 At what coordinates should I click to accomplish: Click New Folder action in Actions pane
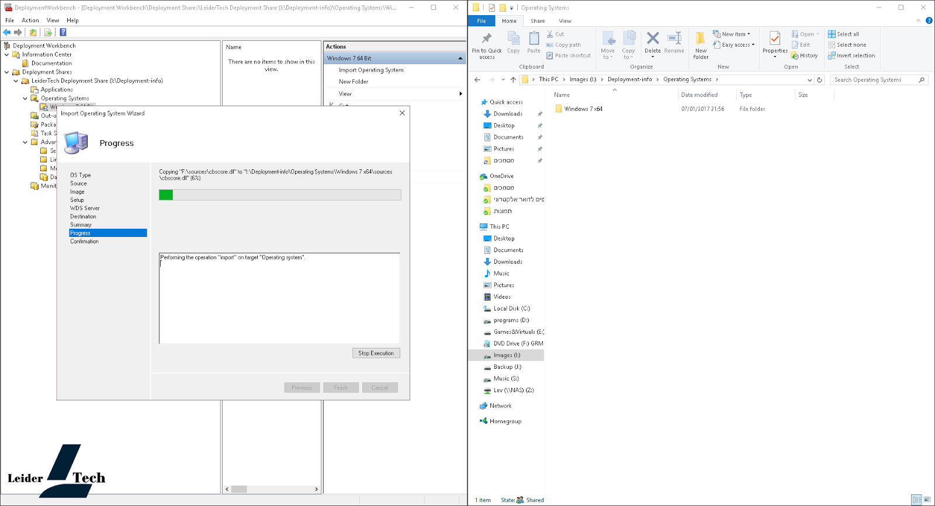pyautogui.click(x=354, y=82)
